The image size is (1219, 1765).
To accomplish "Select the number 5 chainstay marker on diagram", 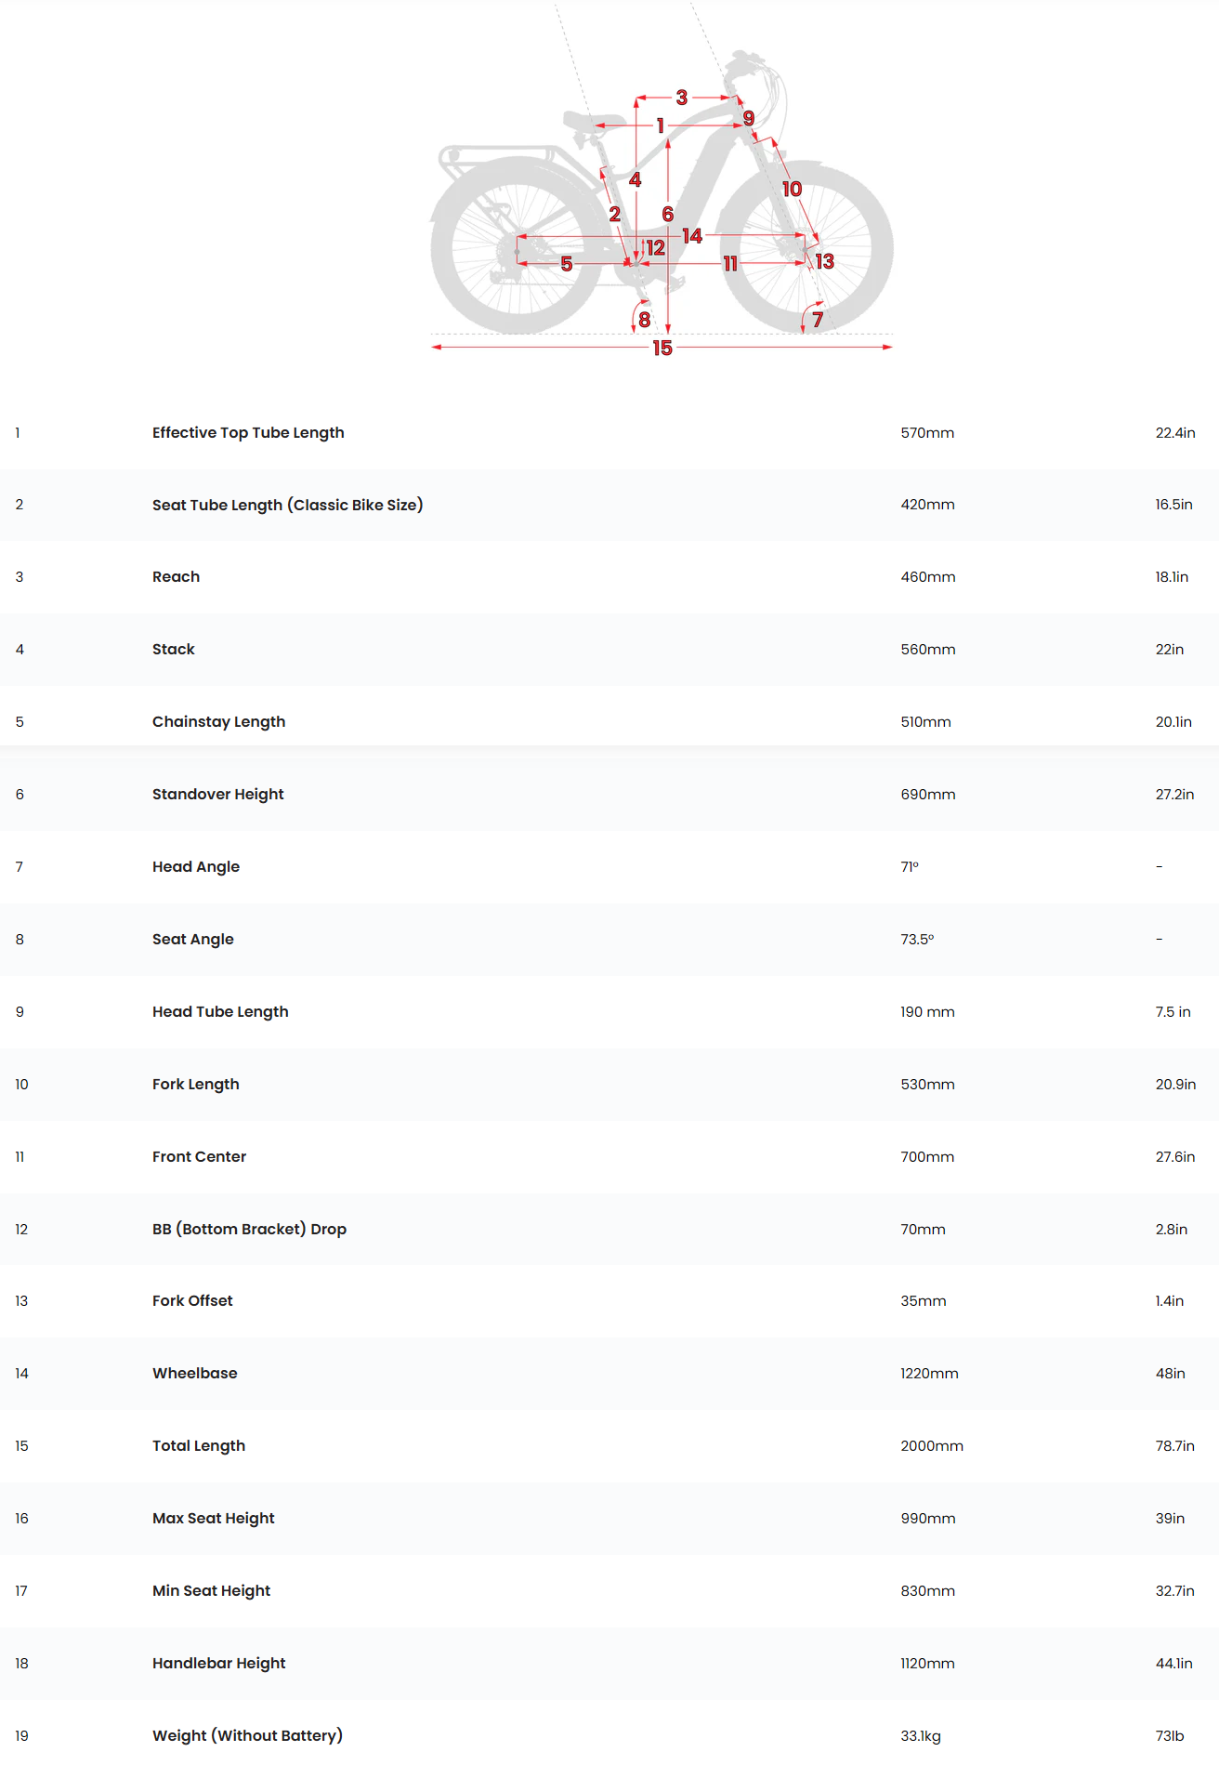I will point(566,264).
